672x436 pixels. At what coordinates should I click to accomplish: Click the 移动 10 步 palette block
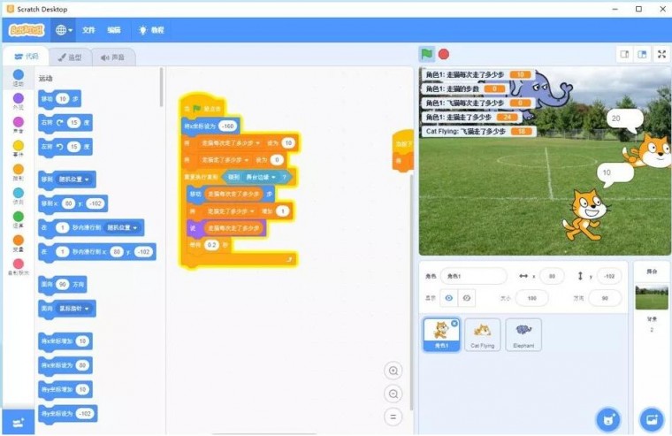pos(59,99)
